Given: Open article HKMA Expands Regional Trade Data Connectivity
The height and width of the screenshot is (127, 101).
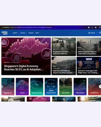Looking at the screenshot, I should (x=89, y=47).
